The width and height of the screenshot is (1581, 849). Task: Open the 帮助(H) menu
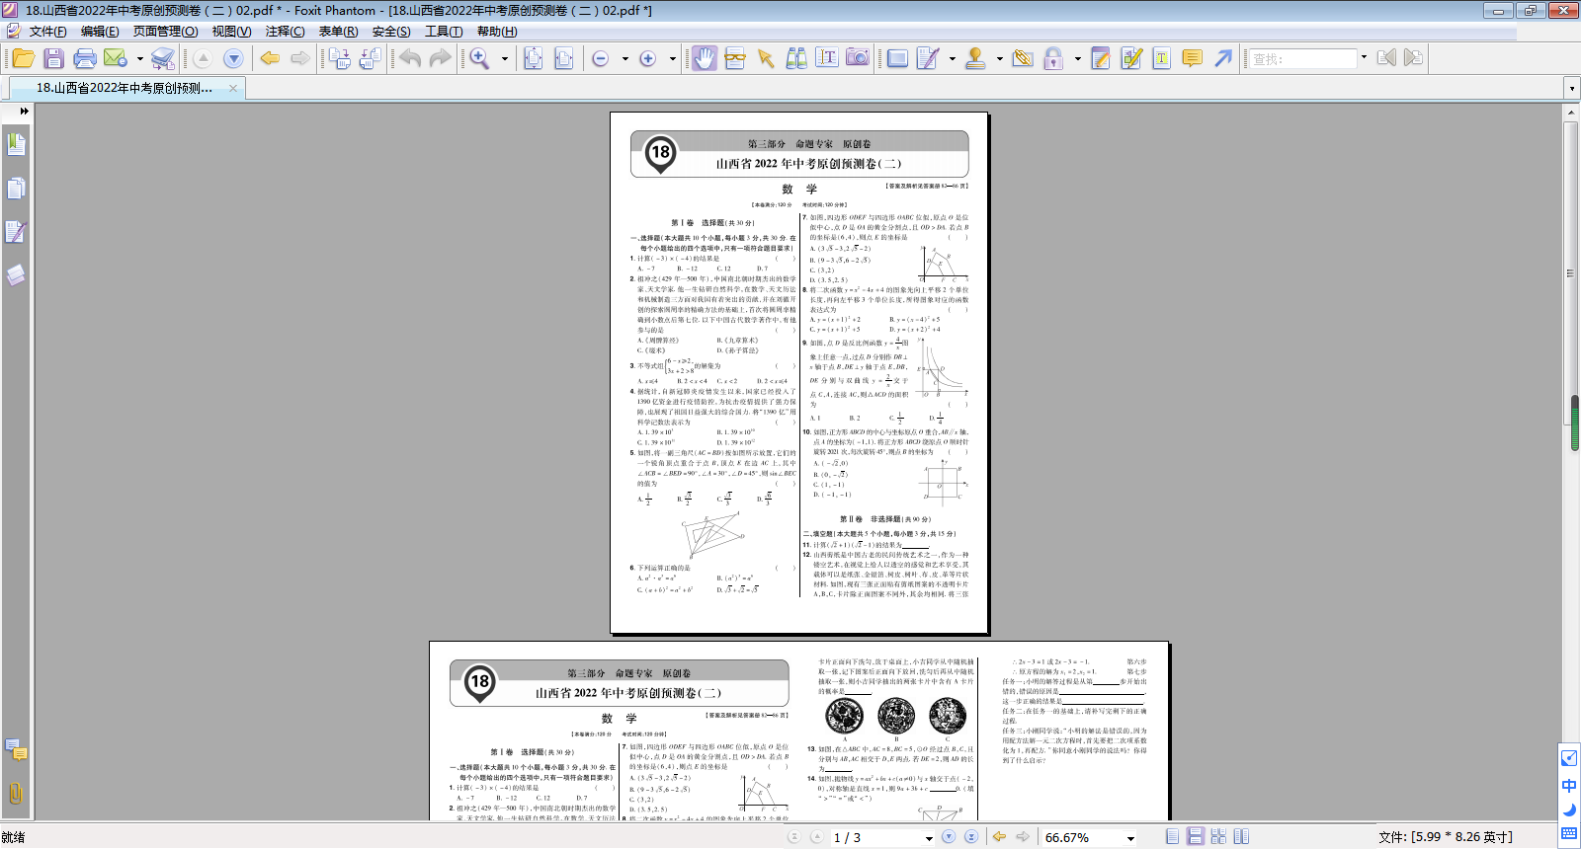(x=497, y=32)
